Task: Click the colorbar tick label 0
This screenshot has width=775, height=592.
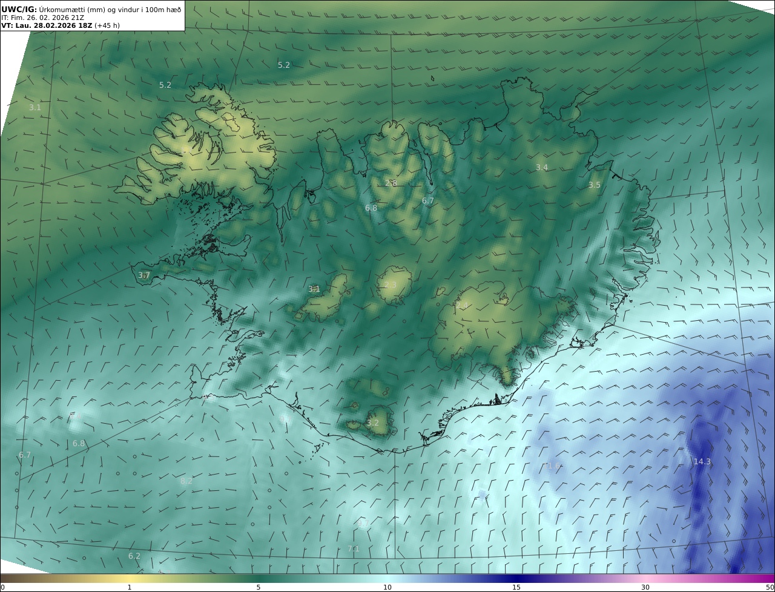Action: point(2,587)
